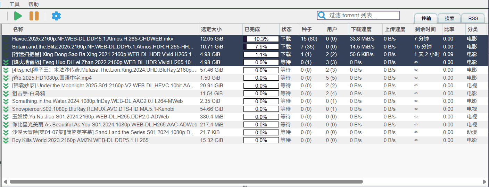Select the j爸b.2025.HD1080p.国语中字.mp4 torrent
Viewport: 489px width, 187px height.
(x=52, y=78)
